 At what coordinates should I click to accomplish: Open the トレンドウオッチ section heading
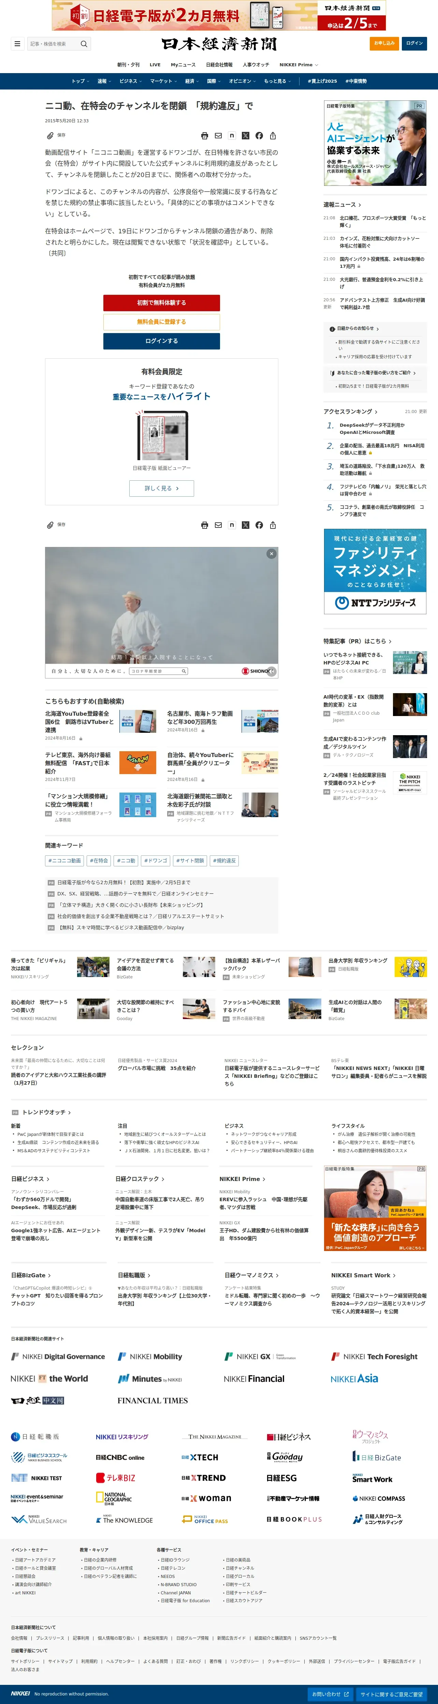pos(46,1112)
